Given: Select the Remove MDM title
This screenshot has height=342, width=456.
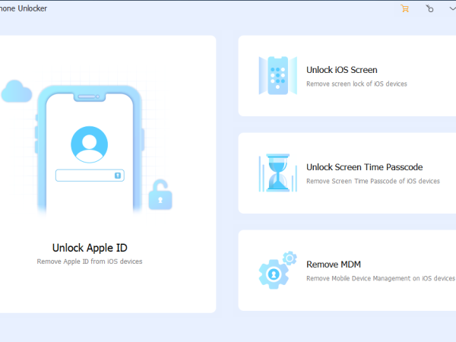Looking at the screenshot, I should tap(334, 264).
